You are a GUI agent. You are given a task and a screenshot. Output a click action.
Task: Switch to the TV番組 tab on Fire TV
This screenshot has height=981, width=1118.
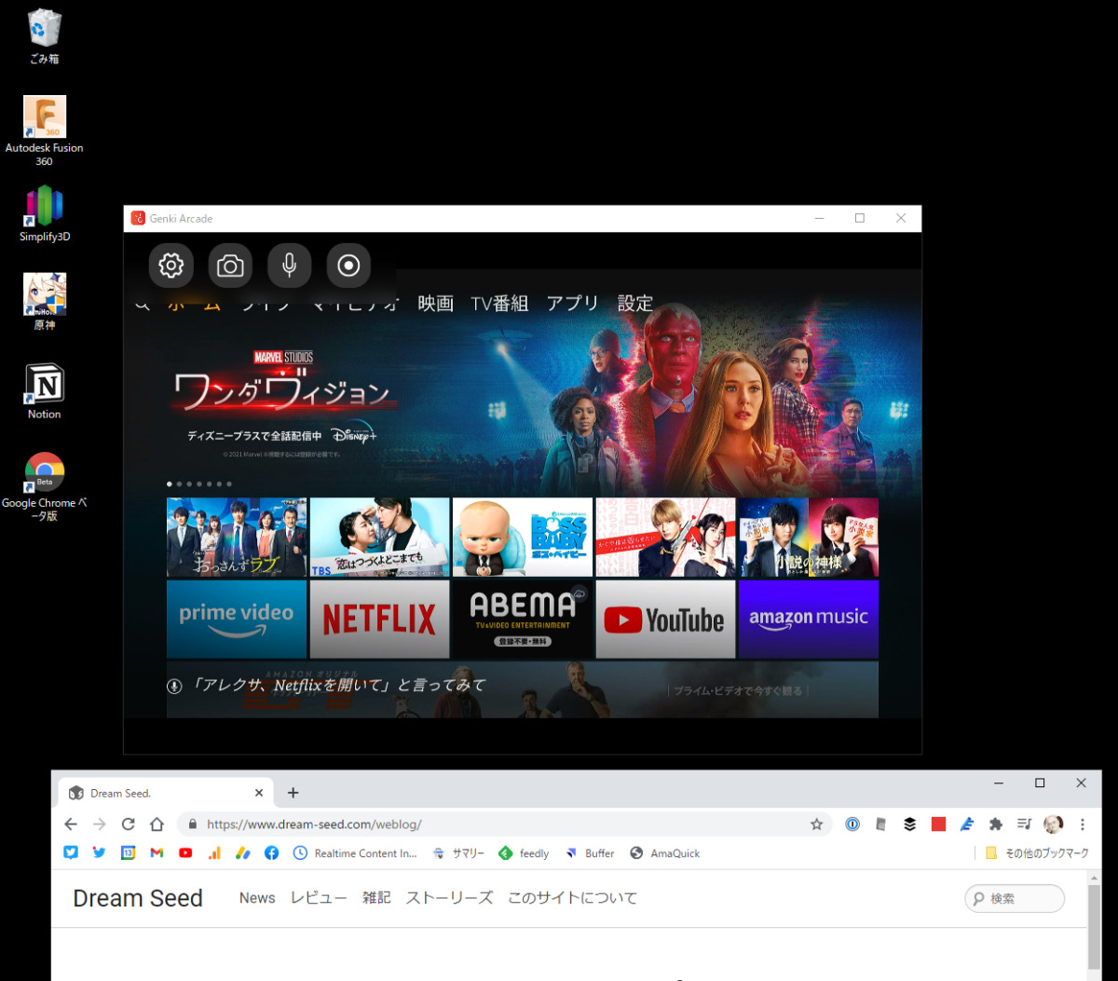499,304
